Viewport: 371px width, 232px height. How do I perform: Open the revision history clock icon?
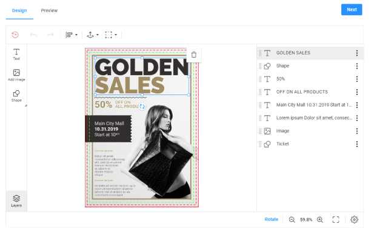pos(15,35)
